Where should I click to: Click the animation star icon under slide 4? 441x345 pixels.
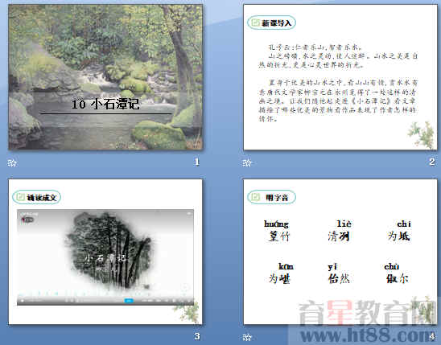[x=247, y=337]
